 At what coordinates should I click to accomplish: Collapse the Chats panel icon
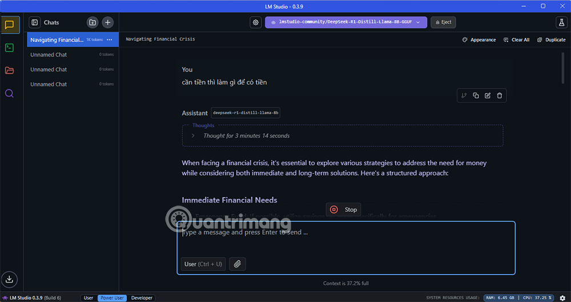(x=35, y=23)
